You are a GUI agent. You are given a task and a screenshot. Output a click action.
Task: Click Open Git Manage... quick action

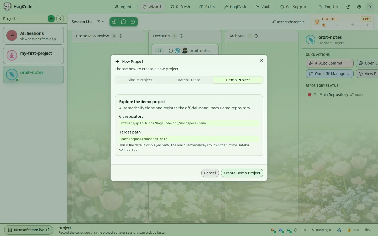[329, 74]
